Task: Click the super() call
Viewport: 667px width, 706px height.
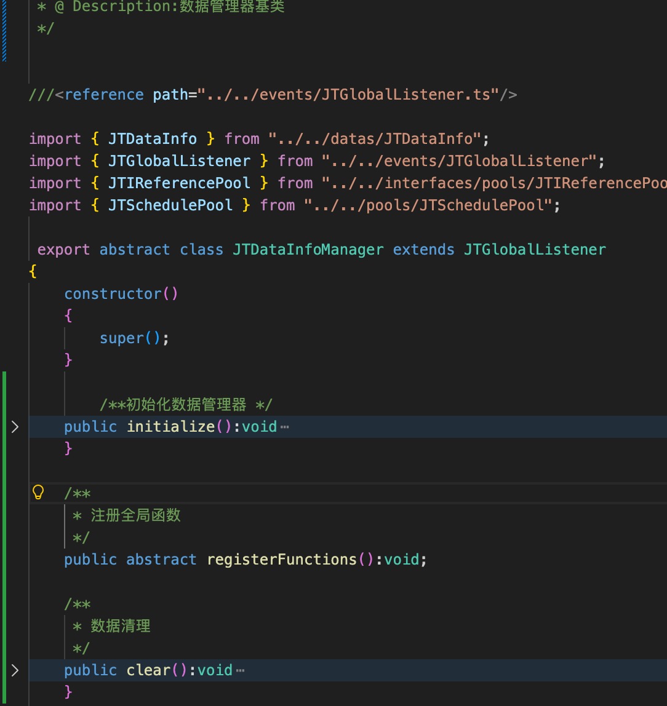Action: point(130,338)
